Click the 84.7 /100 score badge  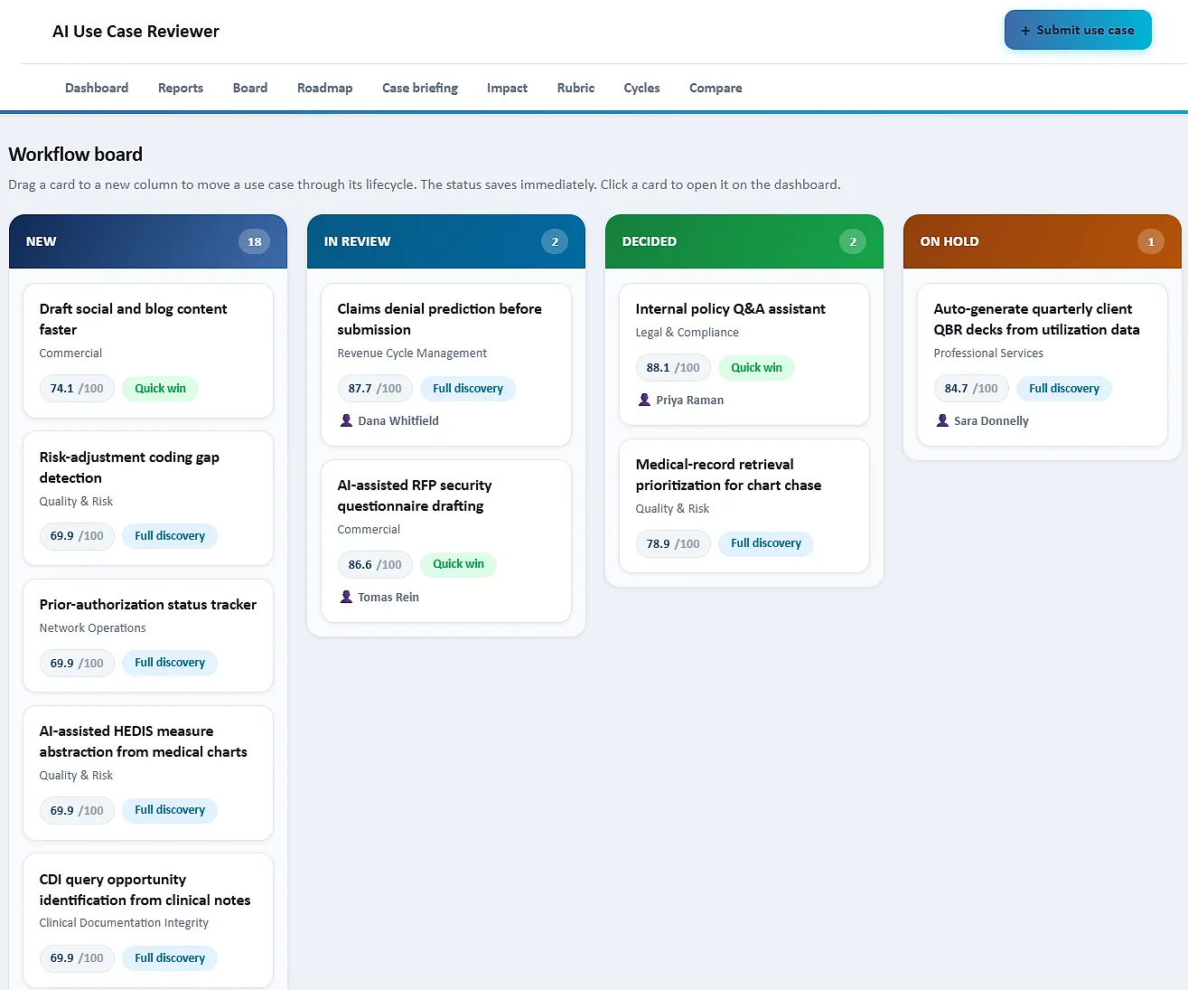pos(971,389)
